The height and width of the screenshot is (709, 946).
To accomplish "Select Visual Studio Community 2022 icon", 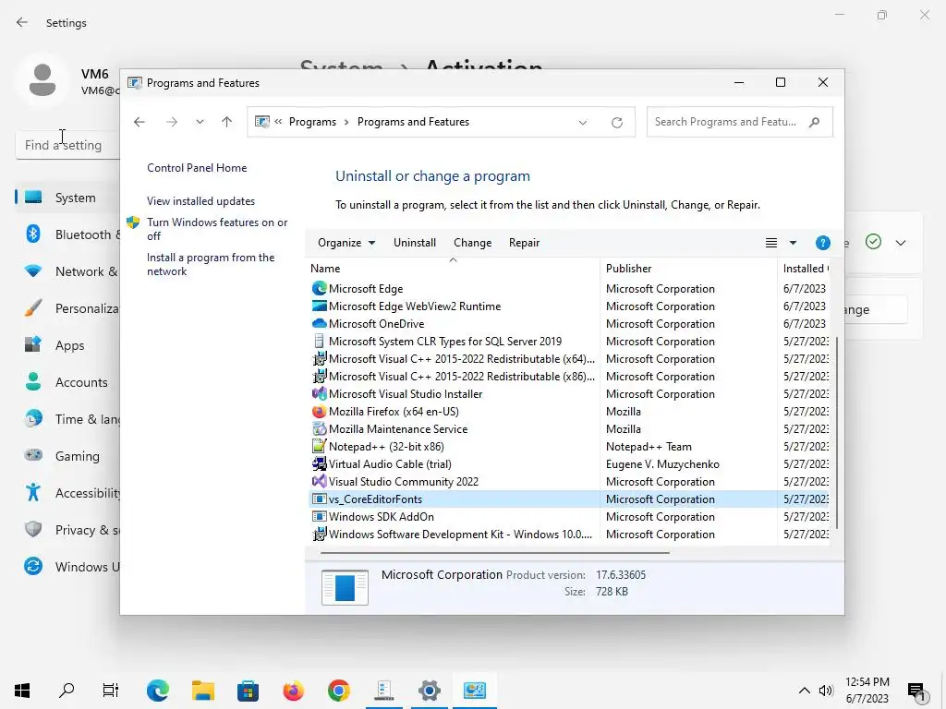I will pyautogui.click(x=319, y=481).
